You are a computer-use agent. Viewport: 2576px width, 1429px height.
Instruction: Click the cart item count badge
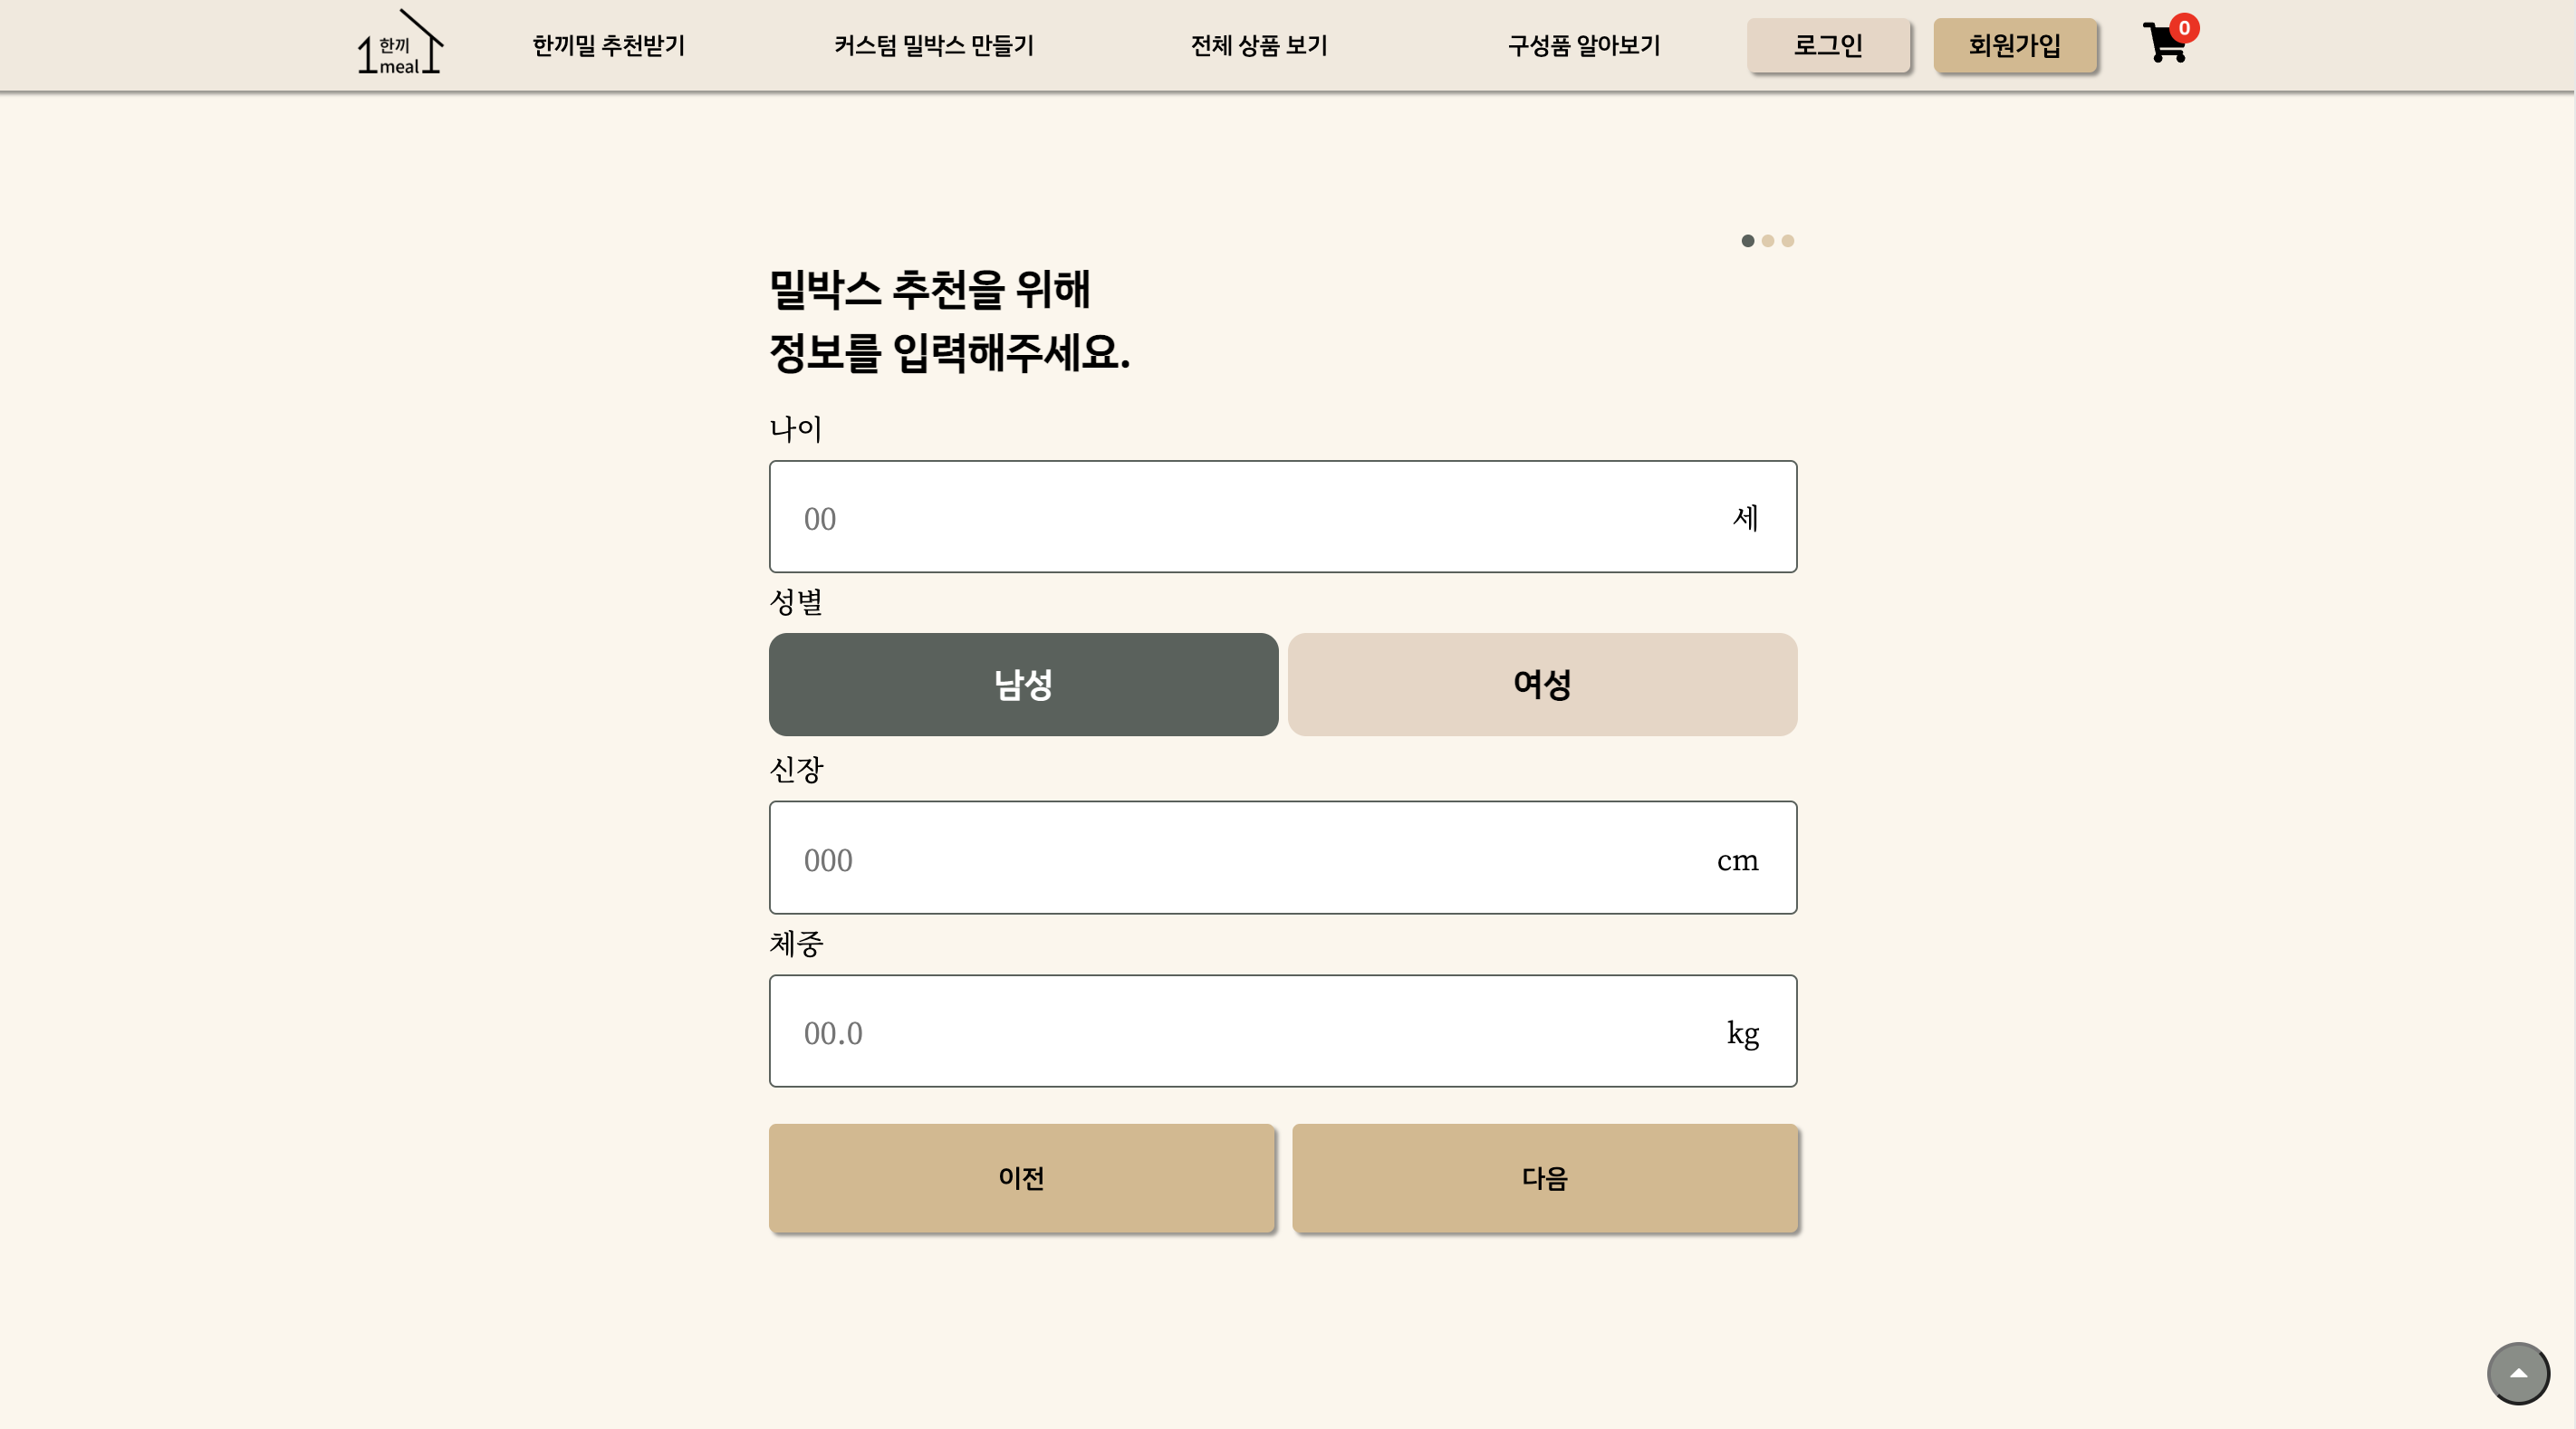click(2184, 28)
